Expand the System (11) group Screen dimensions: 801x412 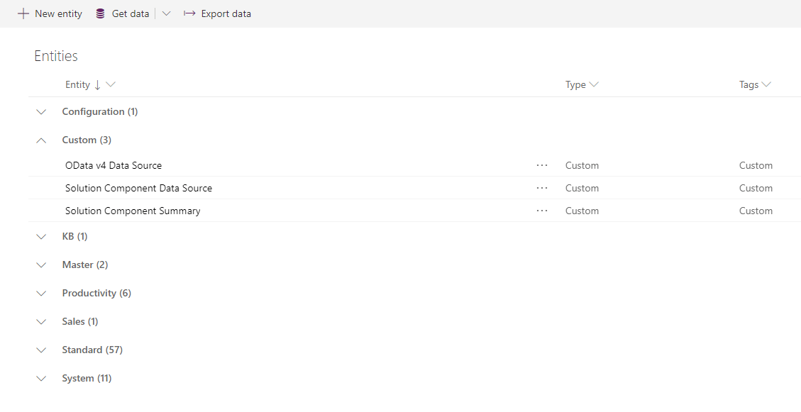tap(41, 378)
